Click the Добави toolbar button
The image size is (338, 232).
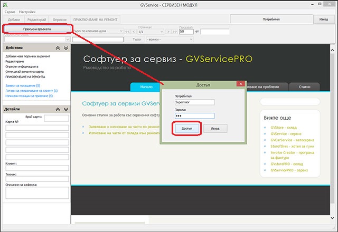pyautogui.click(x=14, y=20)
